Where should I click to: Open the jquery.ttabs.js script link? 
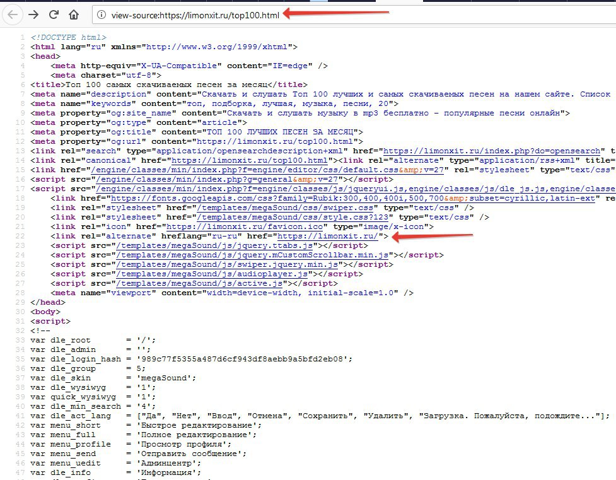pos(214,245)
